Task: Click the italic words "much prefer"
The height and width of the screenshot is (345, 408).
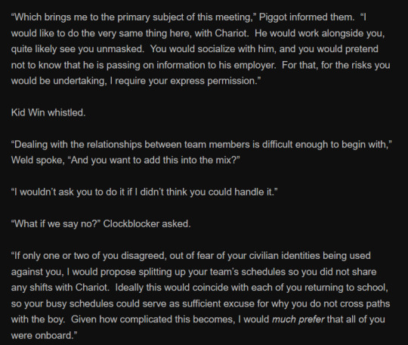Action: pos(298,319)
